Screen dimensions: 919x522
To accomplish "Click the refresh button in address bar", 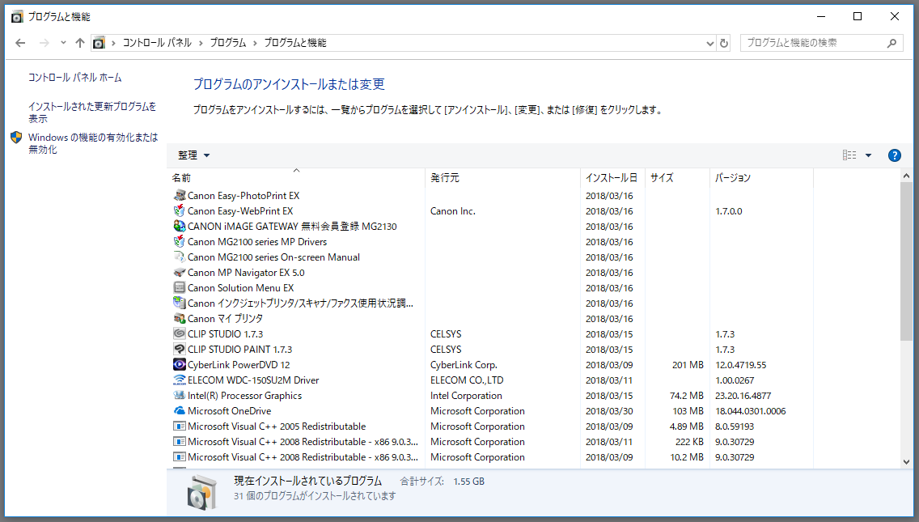I will point(724,43).
